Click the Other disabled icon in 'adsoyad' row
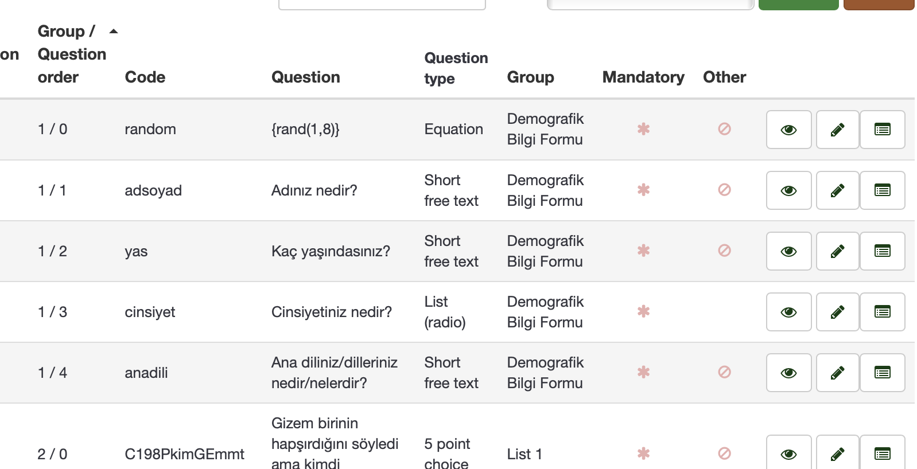Screen dimensions: 917x469 (x=724, y=190)
